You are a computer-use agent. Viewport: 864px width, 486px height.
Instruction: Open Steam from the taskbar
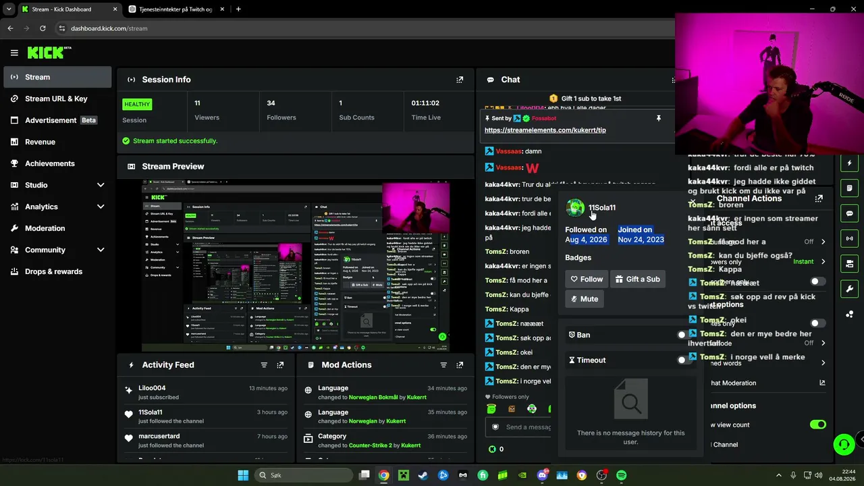pyautogui.click(x=423, y=475)
